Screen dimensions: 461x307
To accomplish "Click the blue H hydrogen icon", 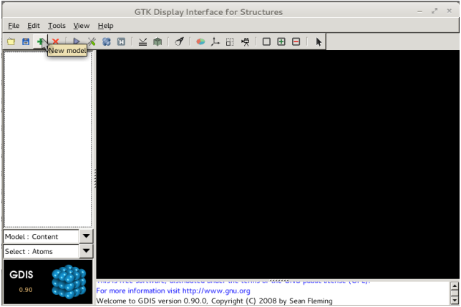I will coord(121,42).
